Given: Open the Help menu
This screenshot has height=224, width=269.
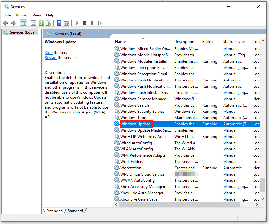Looking at the screenshot, I should point(50,15).
